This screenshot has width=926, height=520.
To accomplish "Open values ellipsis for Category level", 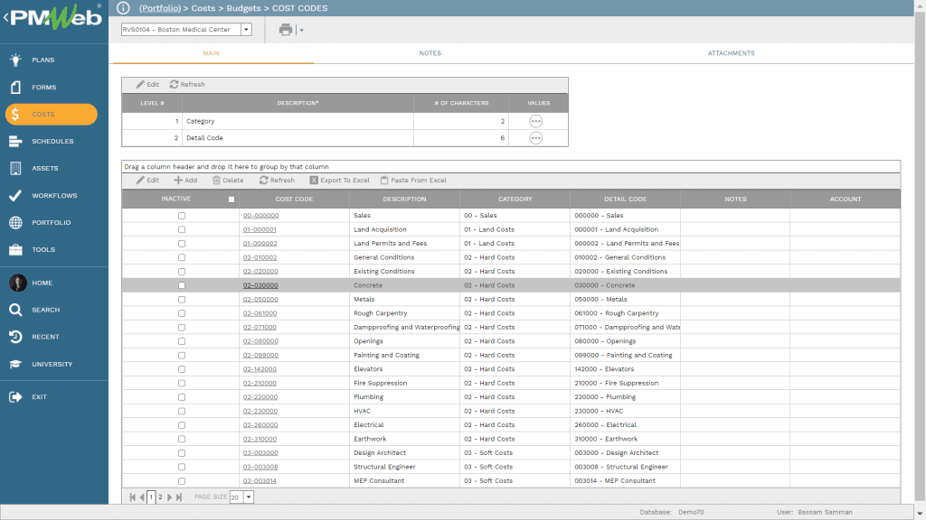I will tap(535, 121).
